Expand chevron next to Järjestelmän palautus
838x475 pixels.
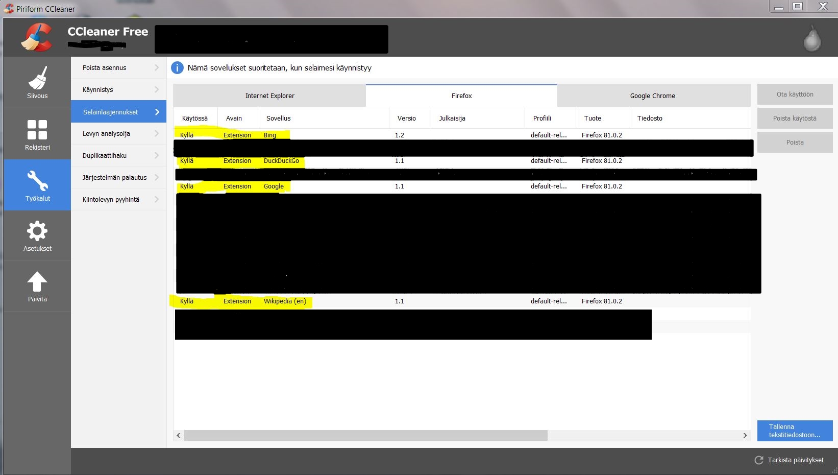pos(157,177)
